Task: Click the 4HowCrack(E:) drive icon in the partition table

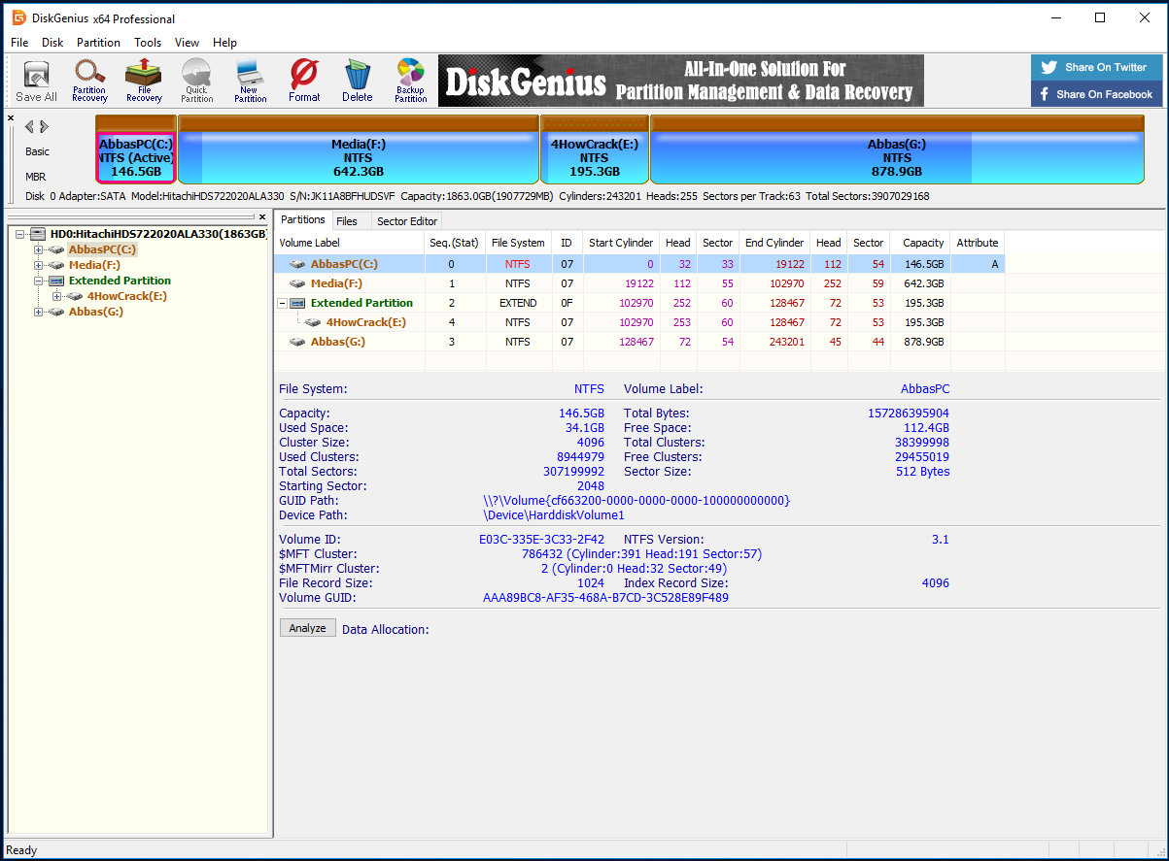Action: click(314, 322)
